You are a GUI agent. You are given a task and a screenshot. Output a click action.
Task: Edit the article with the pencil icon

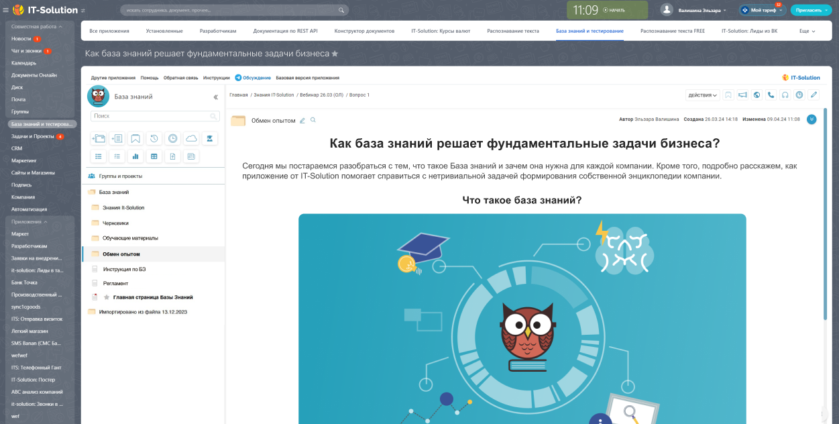click(814, 95)
